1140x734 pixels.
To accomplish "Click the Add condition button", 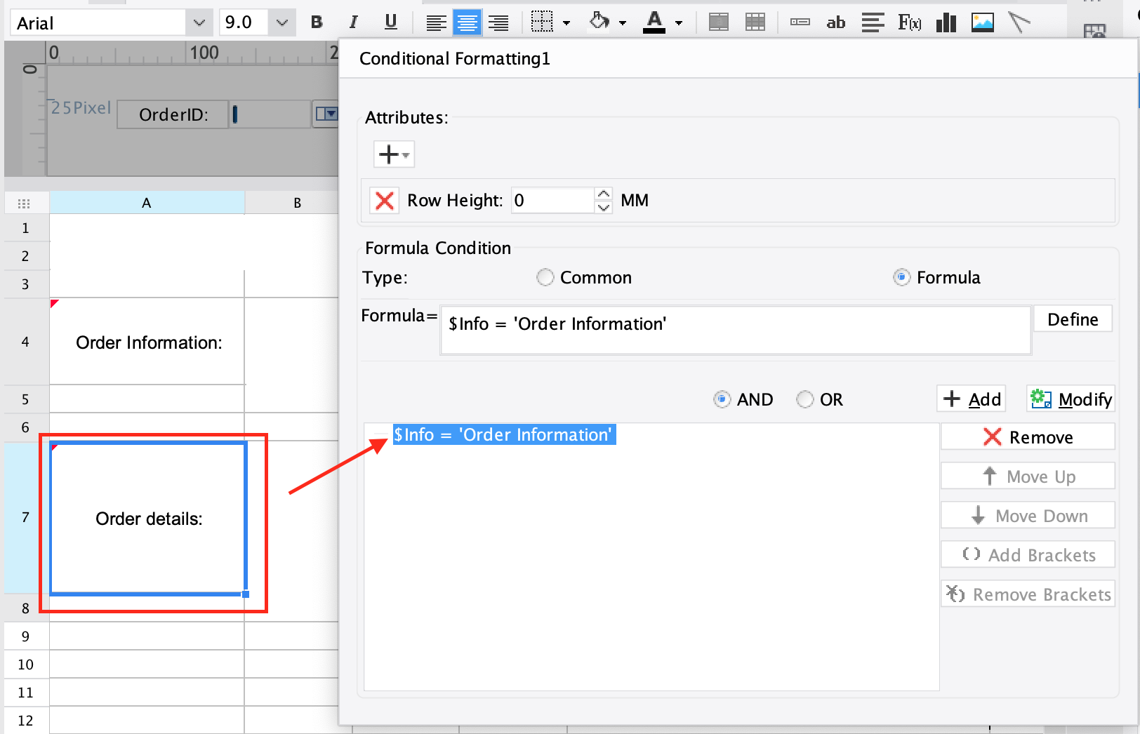I will pos(972,399).
